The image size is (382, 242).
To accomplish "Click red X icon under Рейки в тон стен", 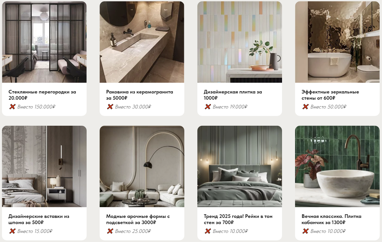I will point(208,231).
